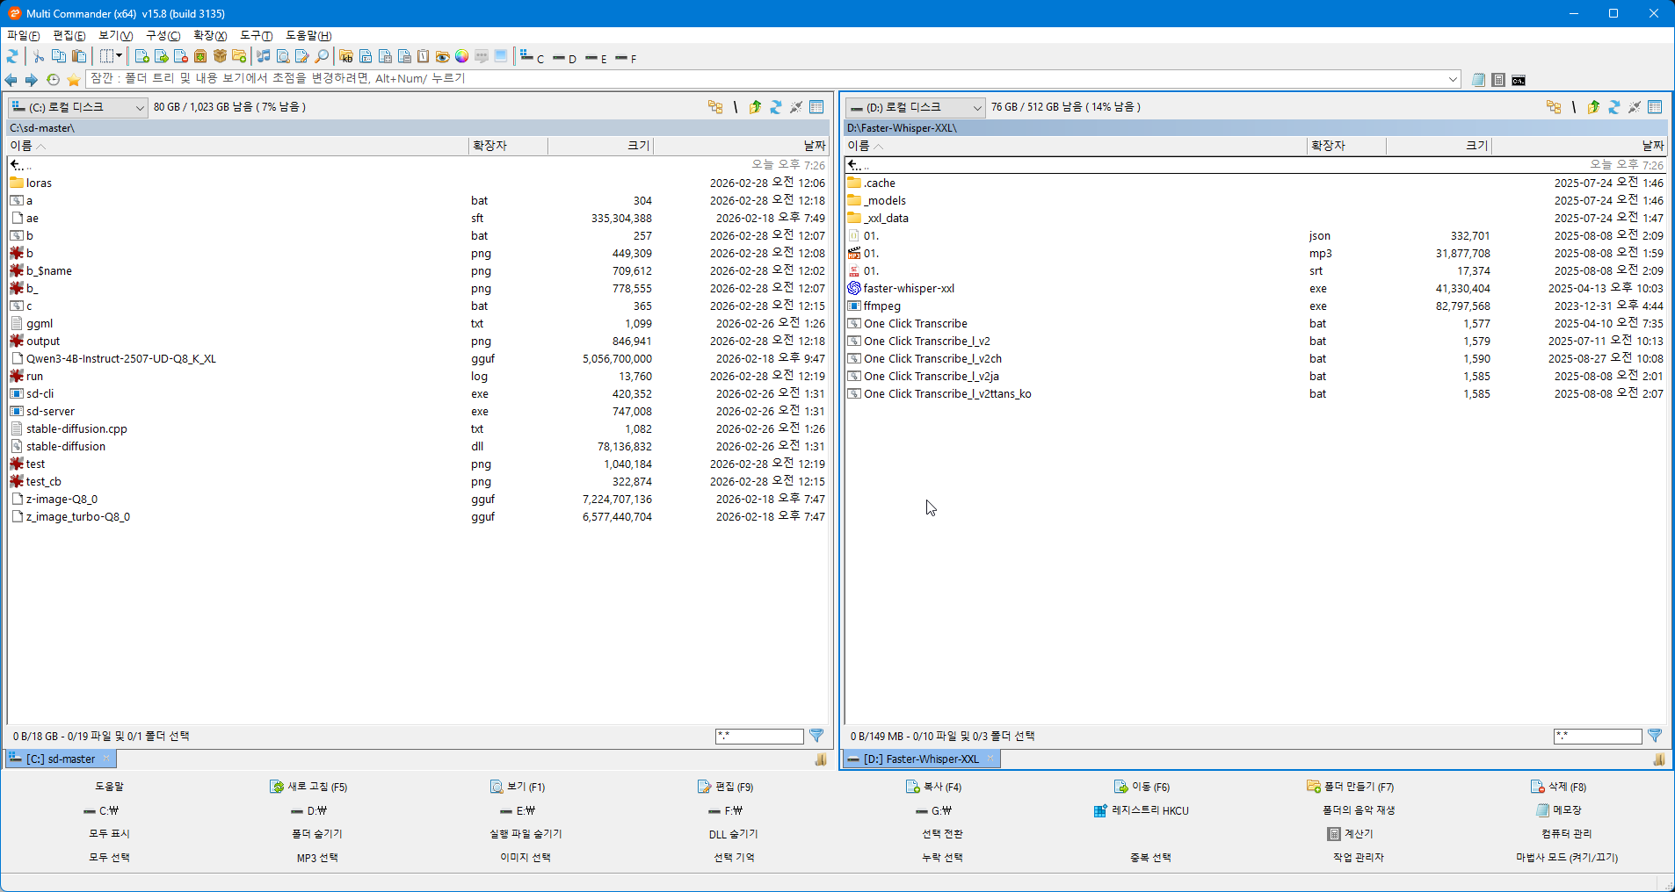Toggle left panel view mode icon
The image size is (1675, 892).
(816, 107)
